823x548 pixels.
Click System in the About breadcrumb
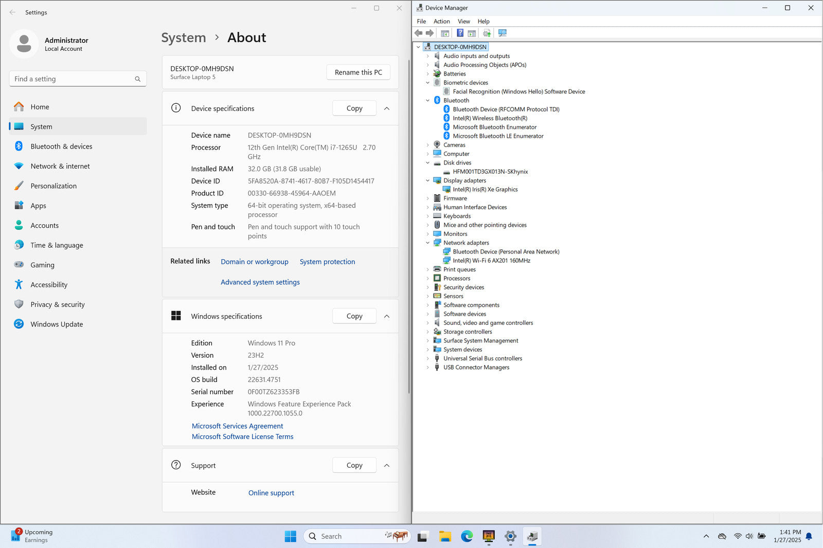point(184,38)
